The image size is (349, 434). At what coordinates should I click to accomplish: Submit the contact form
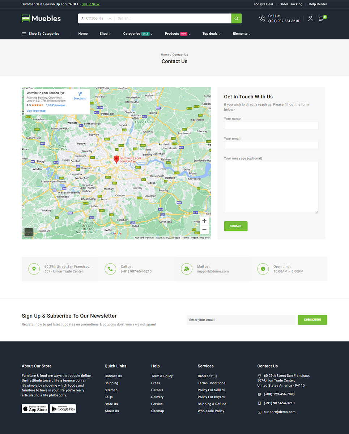235,226
